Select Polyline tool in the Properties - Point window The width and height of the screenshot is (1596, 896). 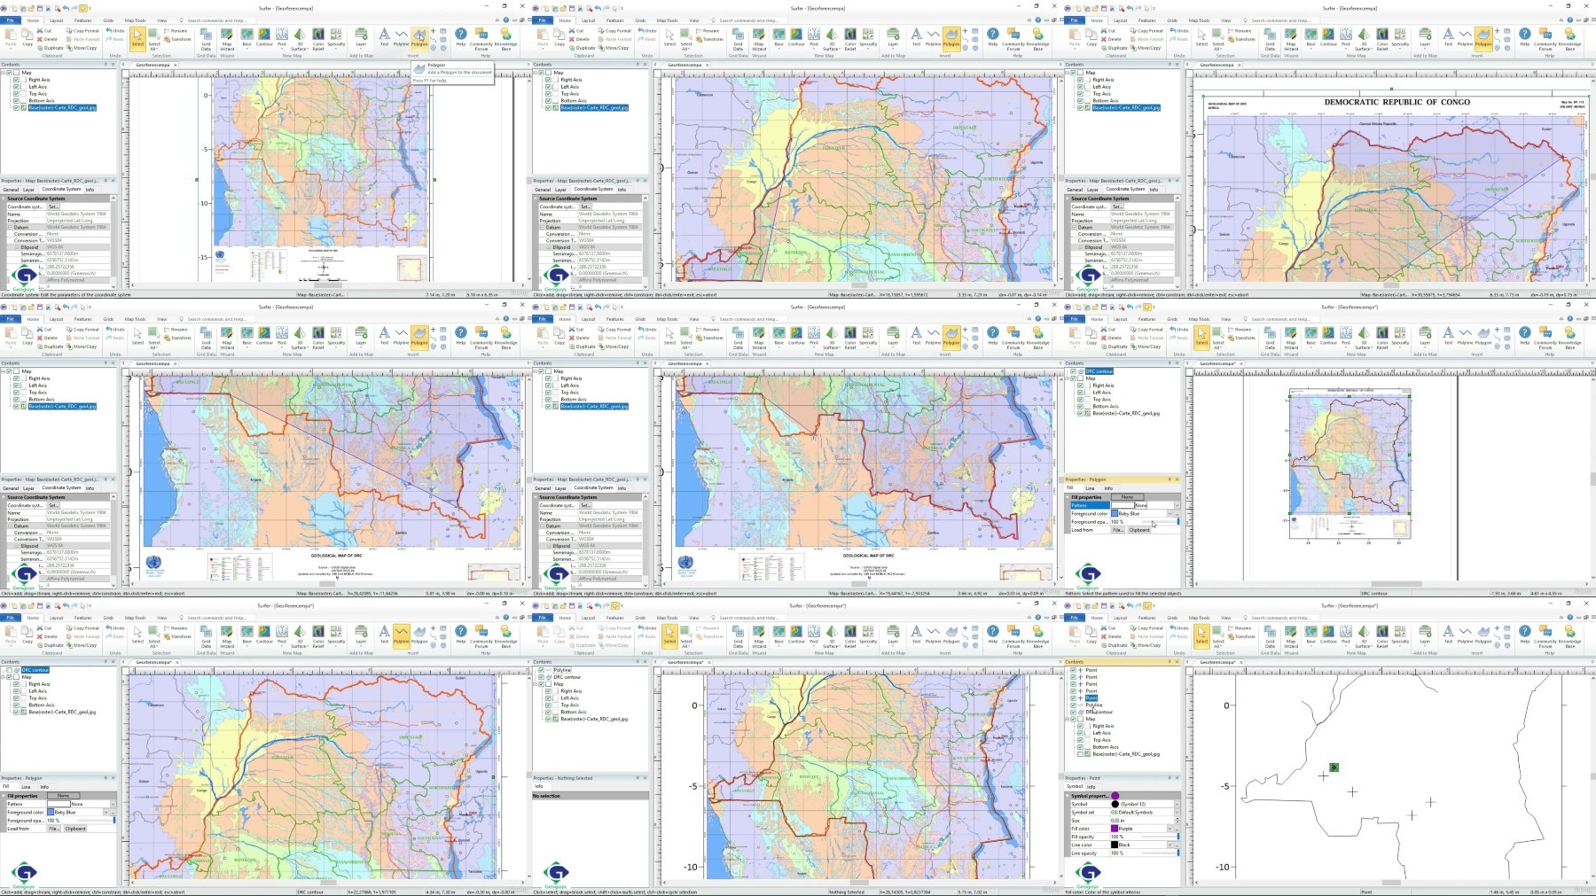pyautogui.click(x=1465, y=635)
